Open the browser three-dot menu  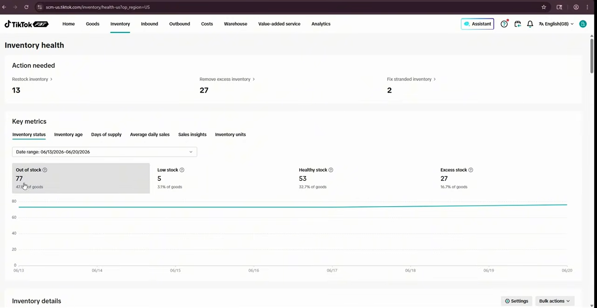587,7
